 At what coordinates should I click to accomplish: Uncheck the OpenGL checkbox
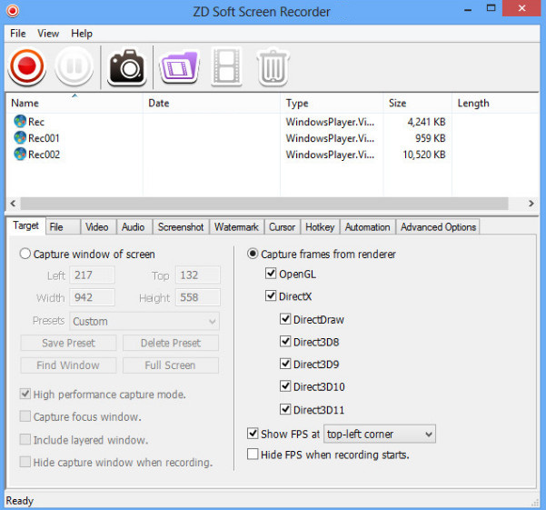click(x=271, y=273)
